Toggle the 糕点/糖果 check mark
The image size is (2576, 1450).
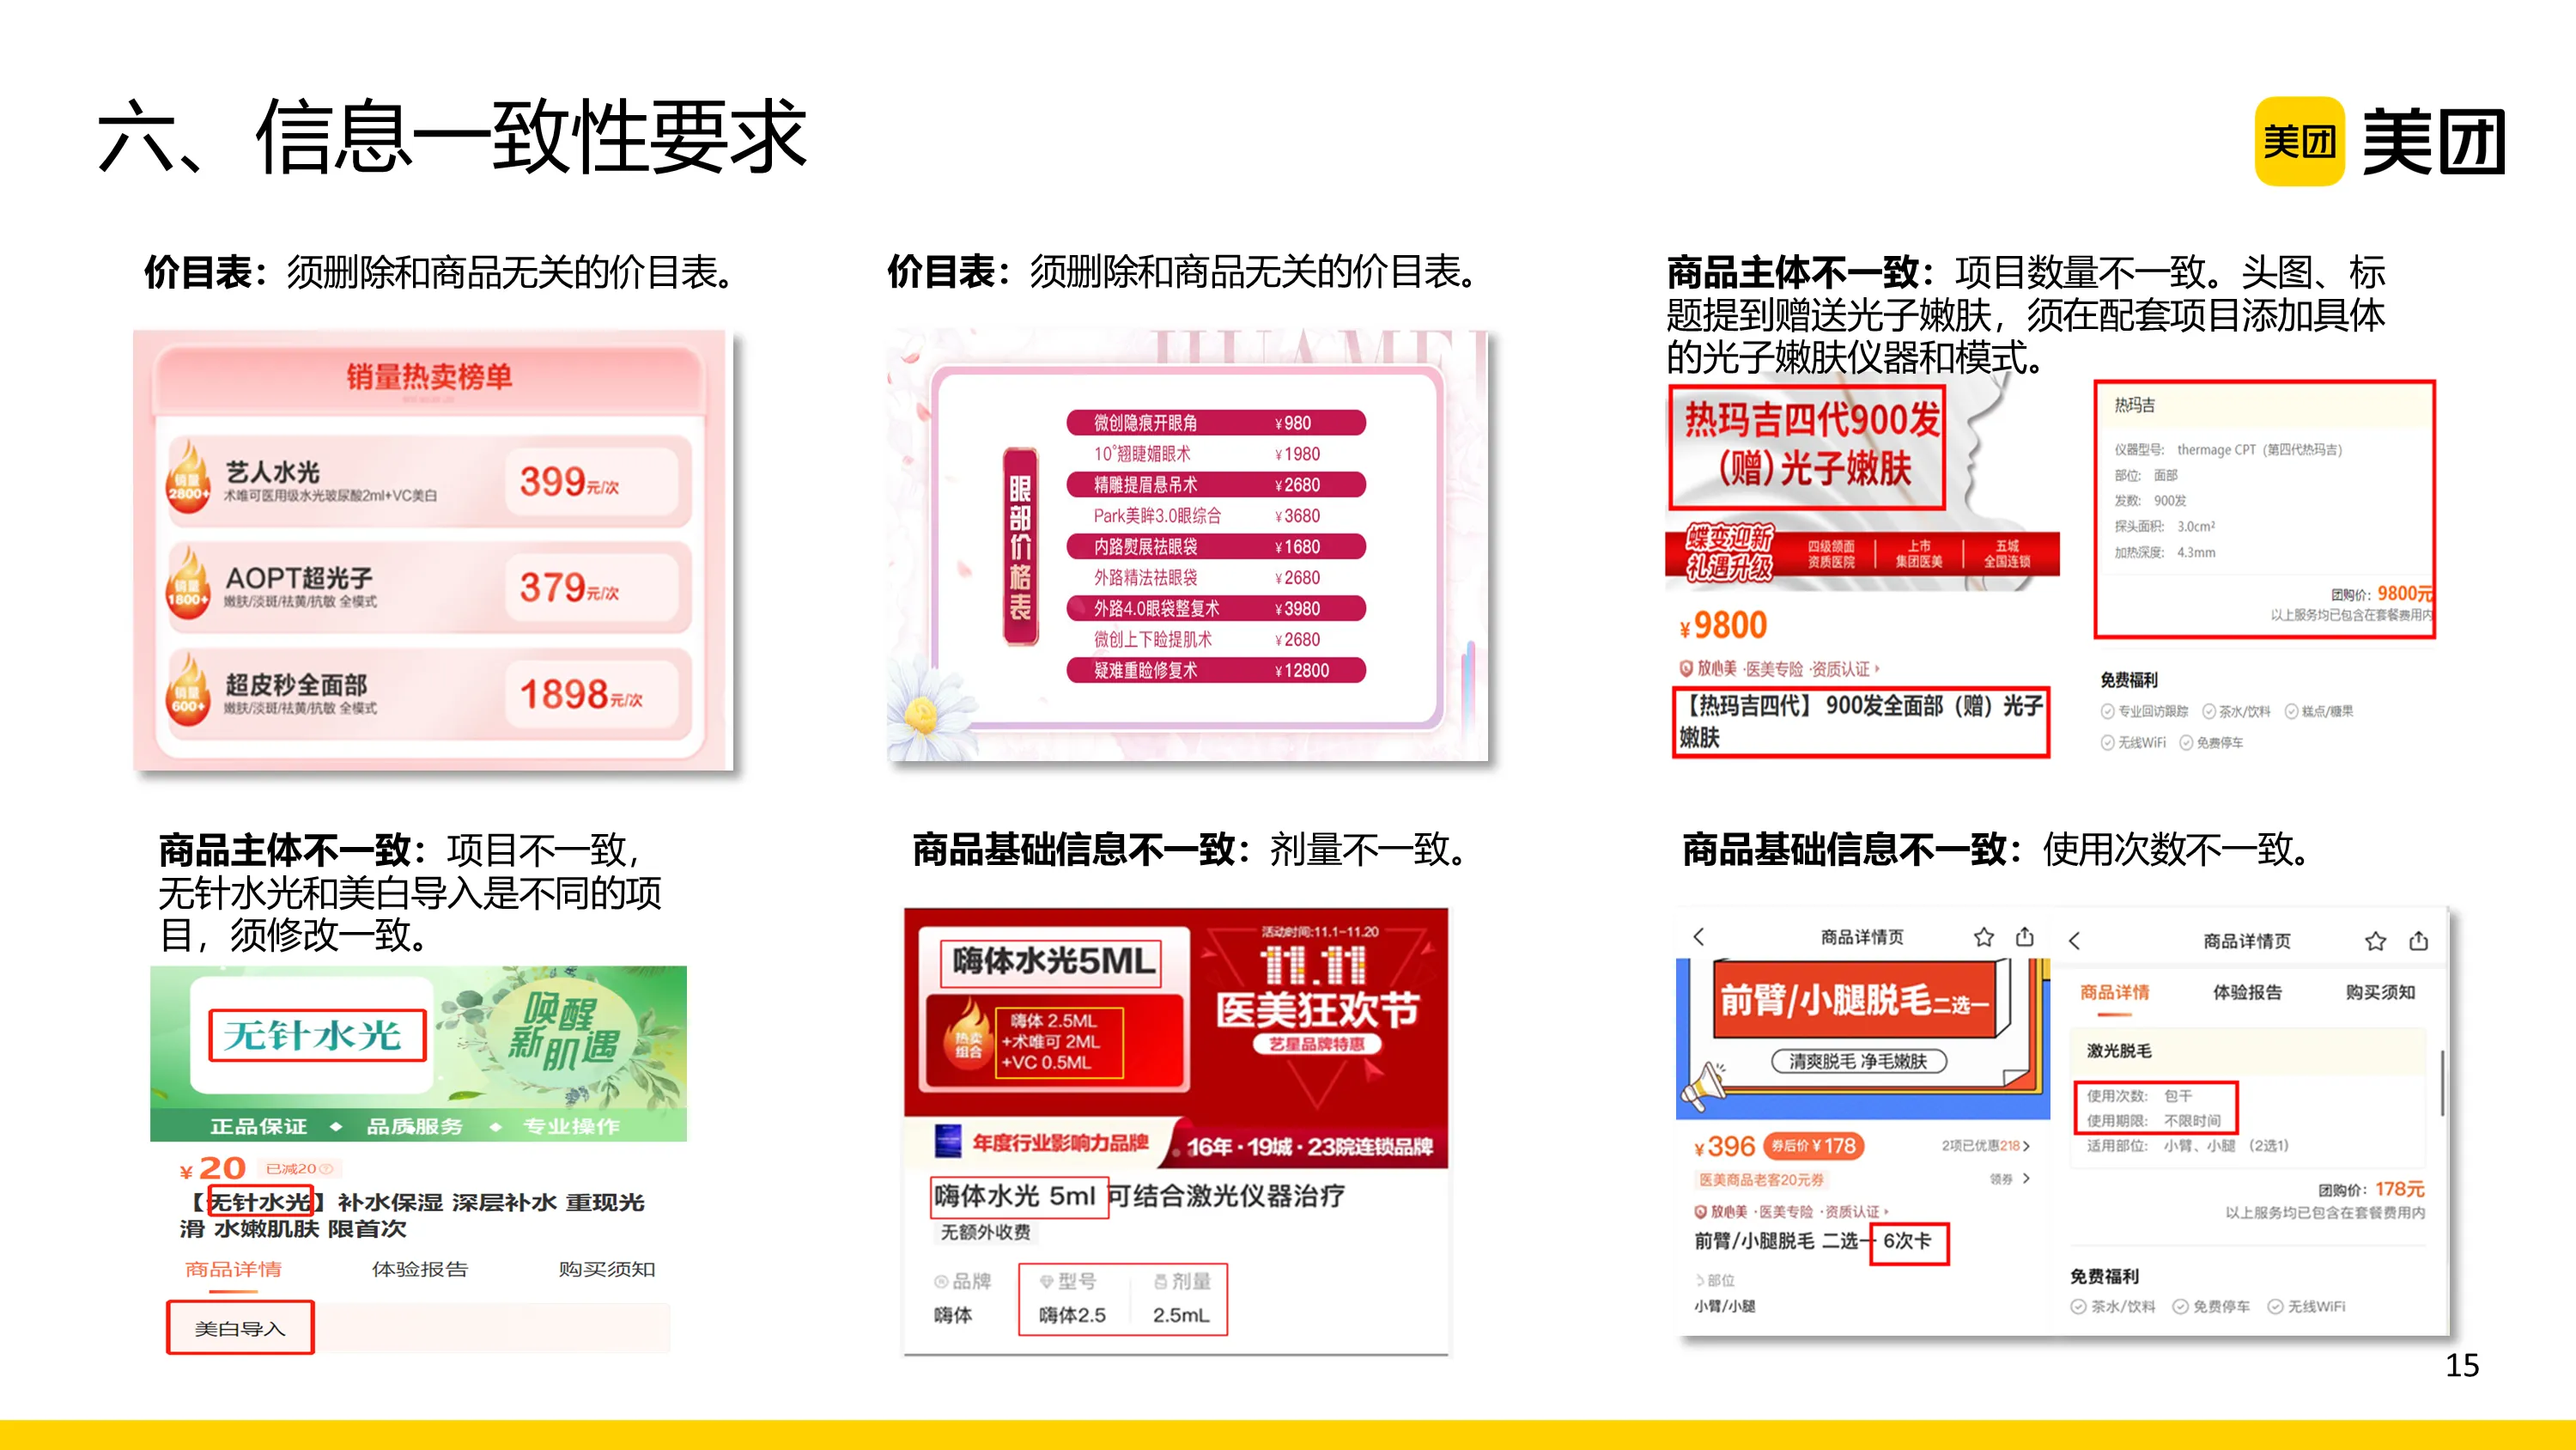point(2292,711)
